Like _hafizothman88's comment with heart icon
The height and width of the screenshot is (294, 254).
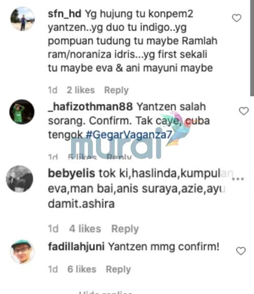point(244,111)
